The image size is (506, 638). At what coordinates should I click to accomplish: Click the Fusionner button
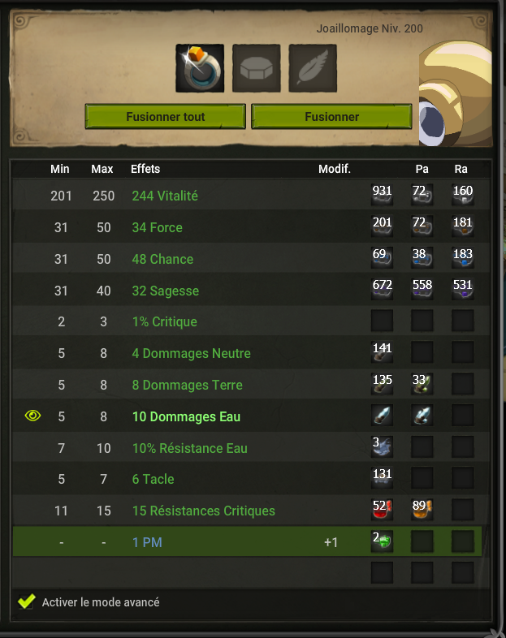[331, 116]
